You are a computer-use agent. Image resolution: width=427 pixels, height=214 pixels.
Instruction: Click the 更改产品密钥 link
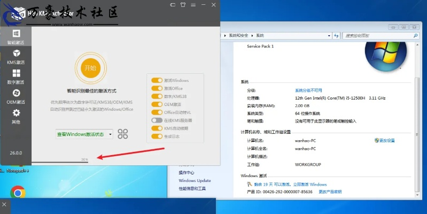coord(330,192)
